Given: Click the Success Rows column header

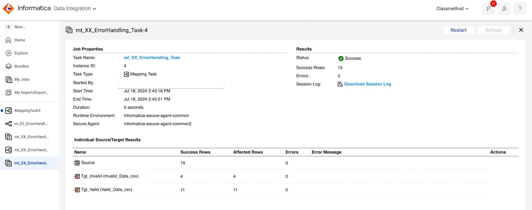Looking at the screenshot, I should [195, 152].
